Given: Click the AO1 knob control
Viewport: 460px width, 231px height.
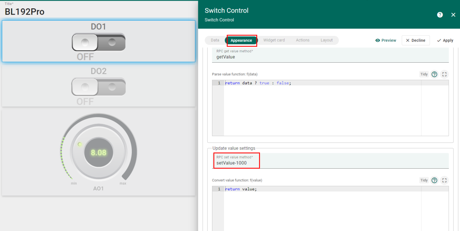Looking at the screenshot, I should [x=98, y=152].
